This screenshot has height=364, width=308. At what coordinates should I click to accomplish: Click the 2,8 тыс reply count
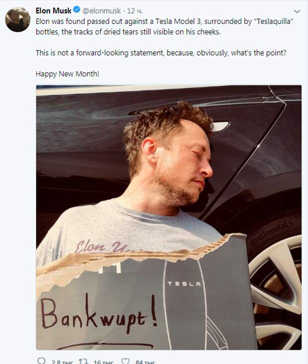click(x=62, y=362)
